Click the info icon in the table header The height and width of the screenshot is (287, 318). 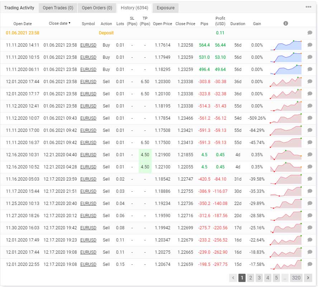coord(286,23)
